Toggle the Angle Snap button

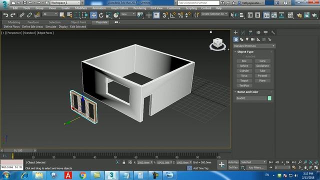(x=172, y=15)
